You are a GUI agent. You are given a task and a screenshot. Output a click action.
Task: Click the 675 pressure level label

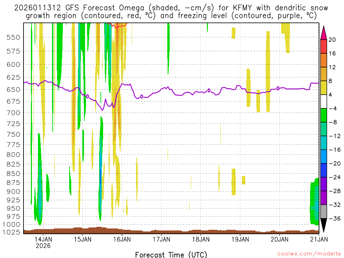pos(13,101)
